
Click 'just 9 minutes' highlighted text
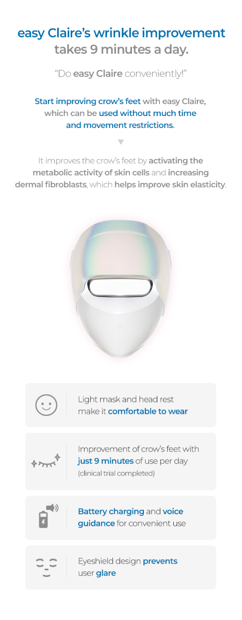[x=106, y=461]
